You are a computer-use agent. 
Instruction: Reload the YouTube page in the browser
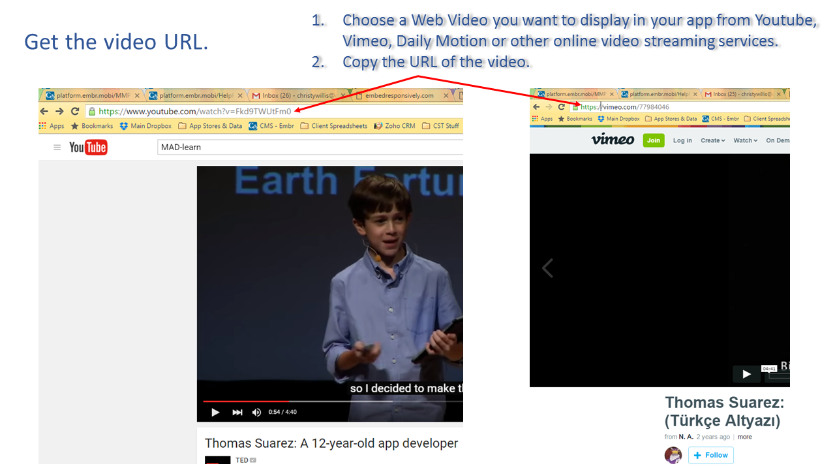point(75,112)
